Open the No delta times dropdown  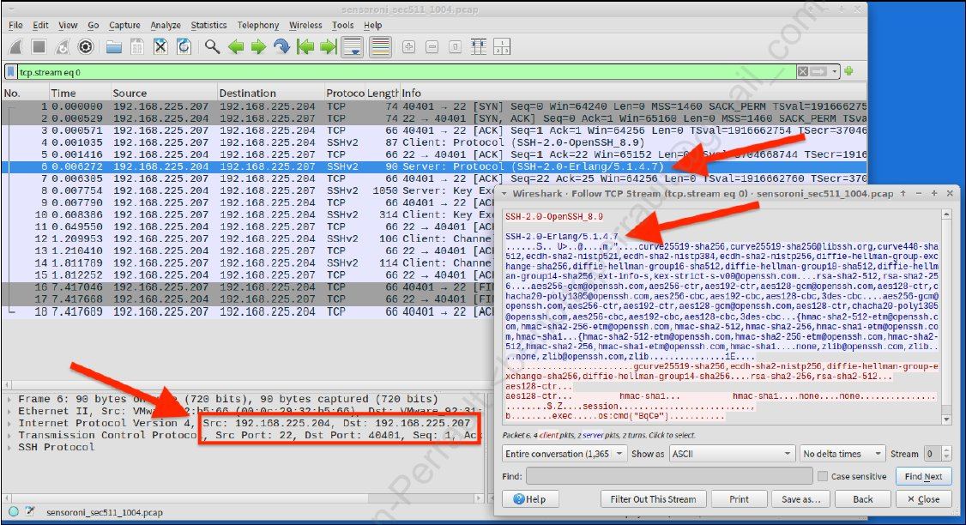842,454
